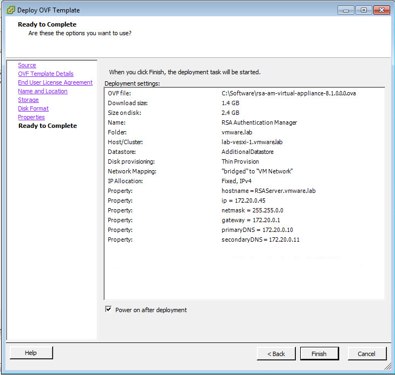The width and height of the screenshot is (395, 375).
Task: Click the Deploy OVF Template title icon
Action: pyautogui.click(x=11, y=10)
